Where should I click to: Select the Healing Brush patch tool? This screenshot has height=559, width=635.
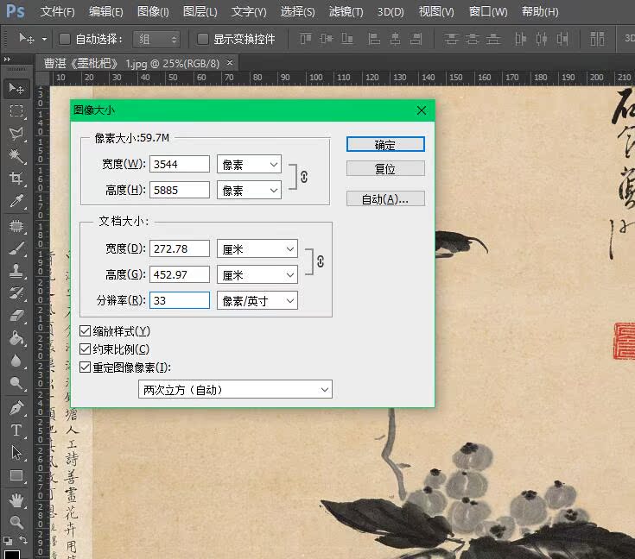coord(16,225)
